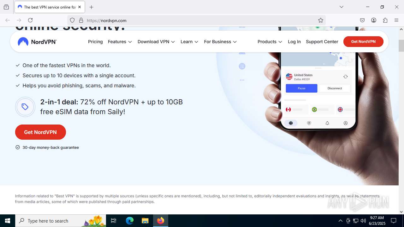Open the Pricing page
The width and height of the screenshot is (404, 227).
95,42
